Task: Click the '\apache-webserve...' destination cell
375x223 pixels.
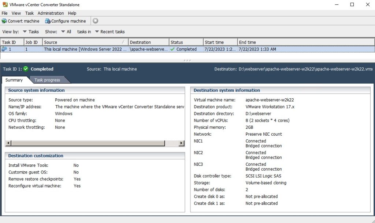Action: coord(149,49)
